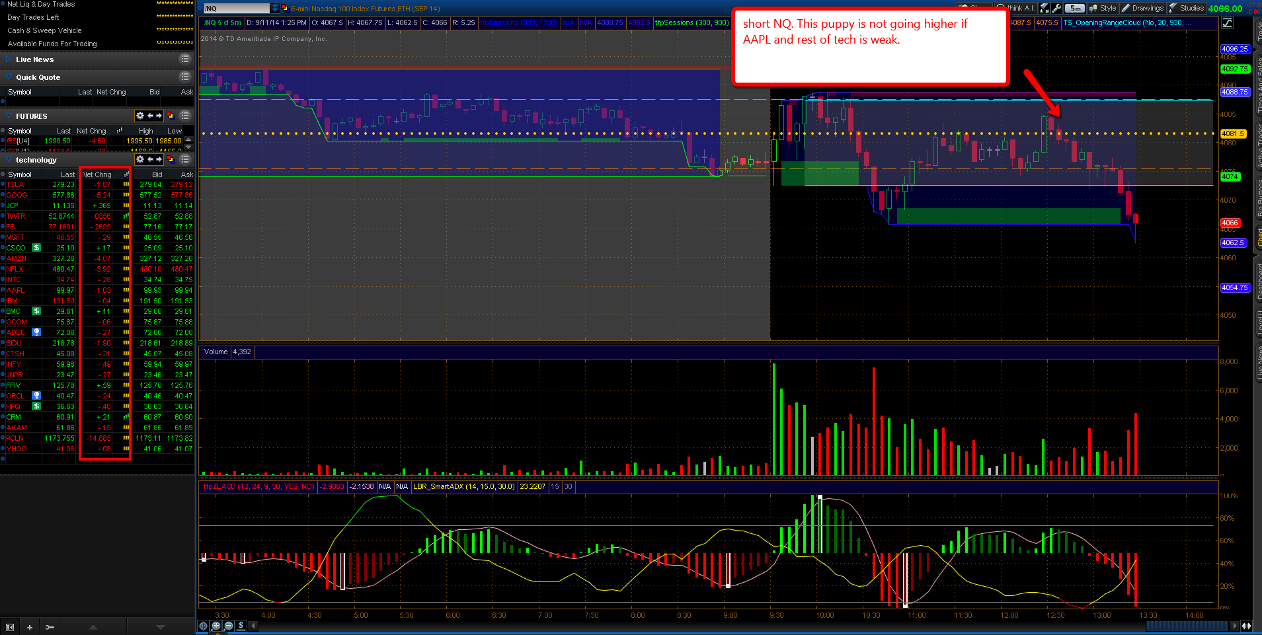Click the 5m timeframe button
The width and height of the screenshot is (1262, 635).
(x=1076, y=8)
